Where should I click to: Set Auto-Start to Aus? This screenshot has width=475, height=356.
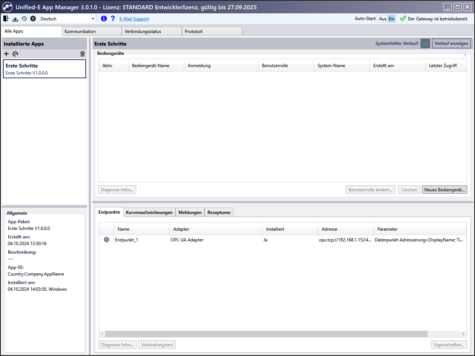point(383,19)
